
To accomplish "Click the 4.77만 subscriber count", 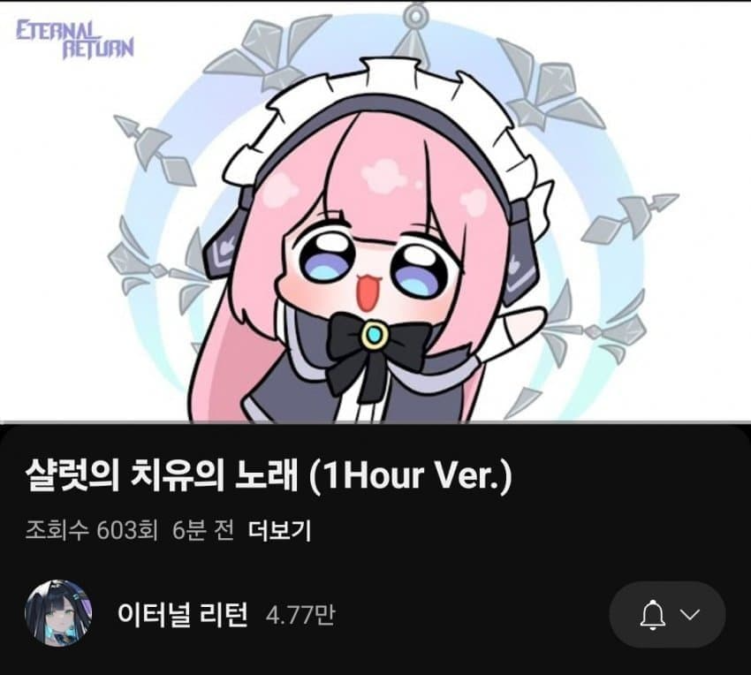I will 300,615.
